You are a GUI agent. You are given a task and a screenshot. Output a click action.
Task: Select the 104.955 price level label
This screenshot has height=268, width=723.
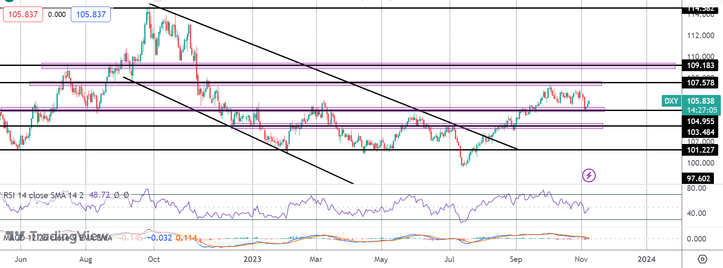pos(700,121)
